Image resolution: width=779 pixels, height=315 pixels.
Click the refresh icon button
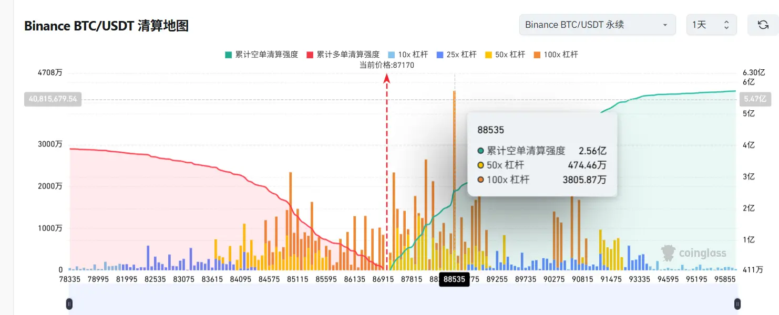762,25
